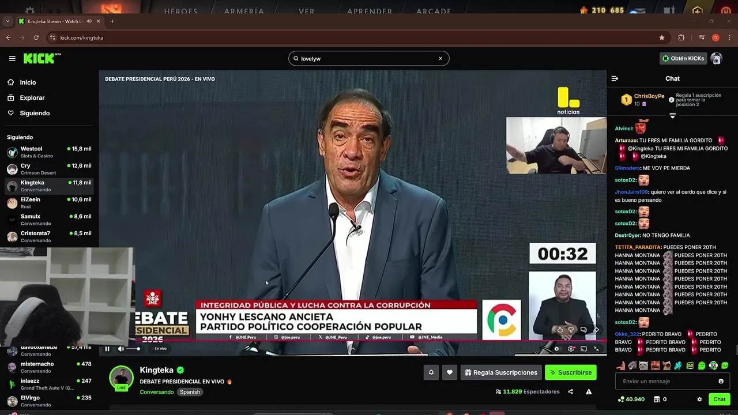Open the hamburger sidebar menu
Image resolution: width=738 pixels, height=415 pixels.
[12, 58]
